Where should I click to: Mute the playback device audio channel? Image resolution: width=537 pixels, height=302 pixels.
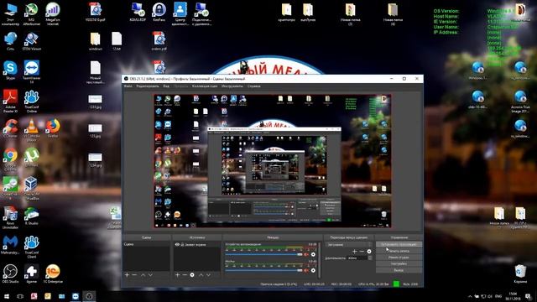[x=305, y=254]
